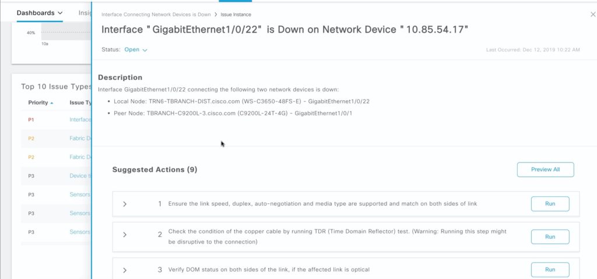Switch to the Insights tab
597x279 pixels.
pos(85,13)
